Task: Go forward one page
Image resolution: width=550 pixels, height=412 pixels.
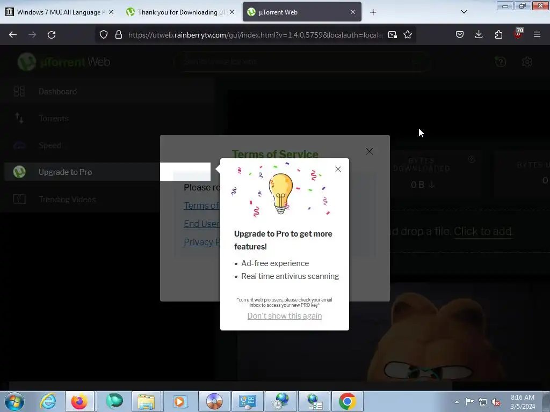Action: point(32,34)
